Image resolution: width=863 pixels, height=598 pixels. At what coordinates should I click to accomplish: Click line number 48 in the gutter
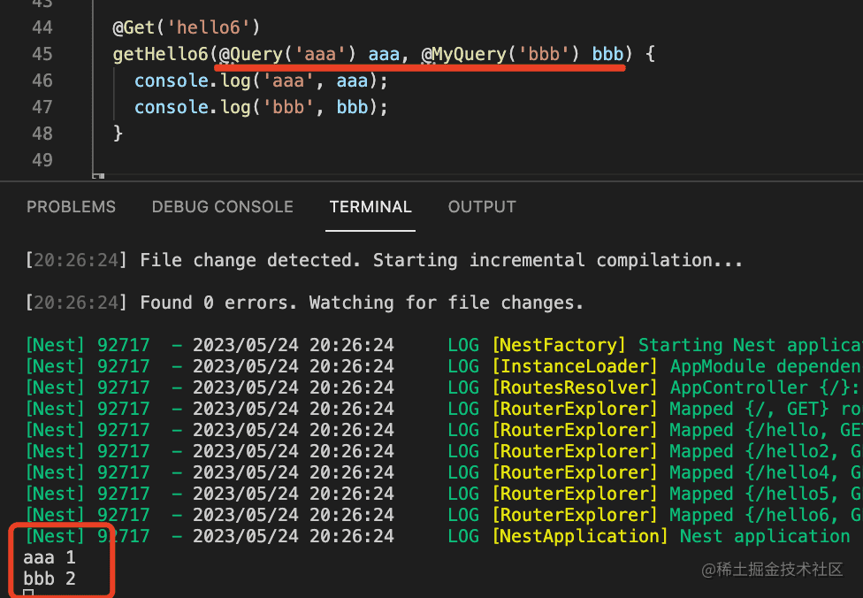pos(42,134)
